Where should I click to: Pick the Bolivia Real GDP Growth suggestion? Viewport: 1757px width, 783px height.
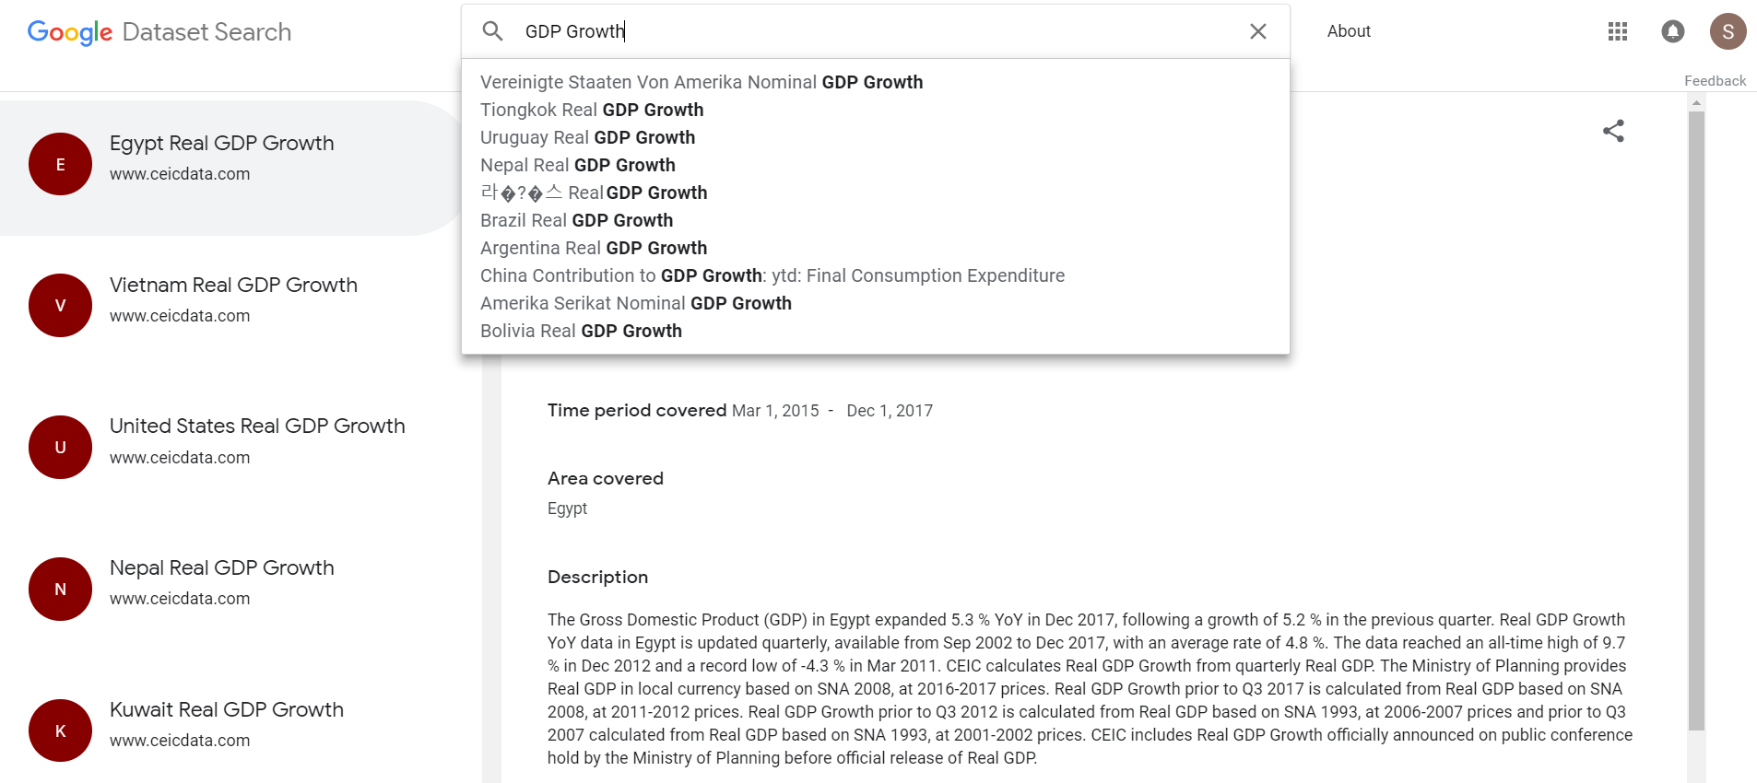(x=581, y=331)
